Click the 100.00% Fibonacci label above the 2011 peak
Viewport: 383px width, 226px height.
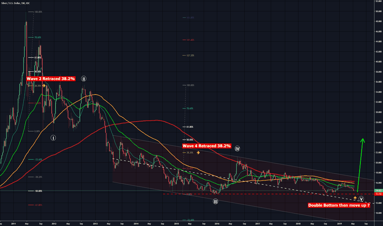tap(38, 12)
